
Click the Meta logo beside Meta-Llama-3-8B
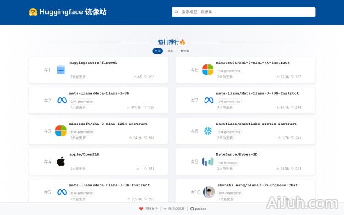coord(61,101)
